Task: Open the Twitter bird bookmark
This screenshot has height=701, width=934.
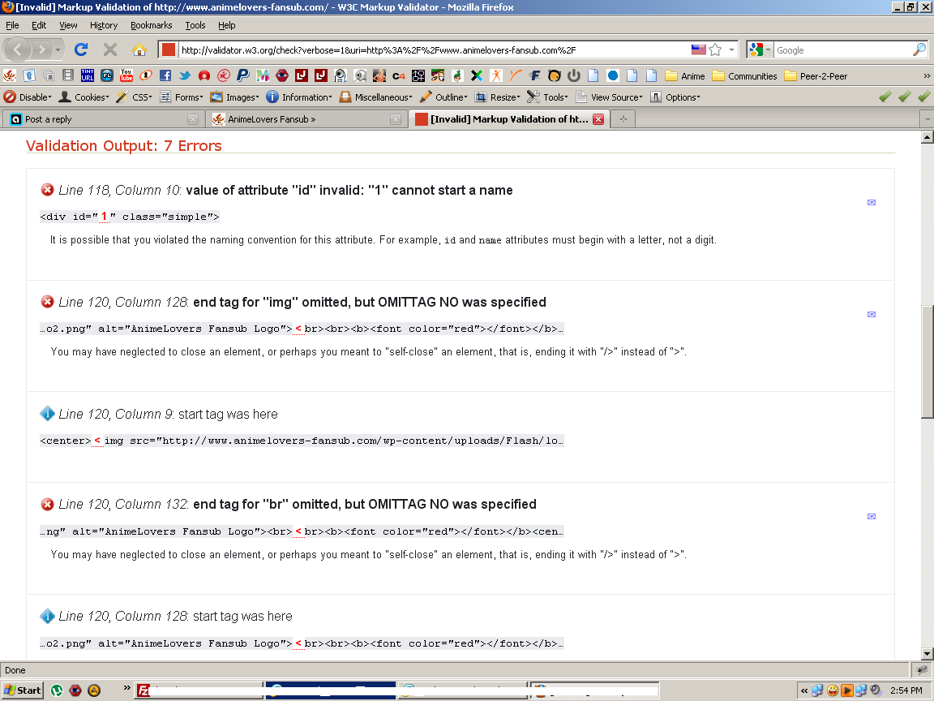Action: (185, 75)
